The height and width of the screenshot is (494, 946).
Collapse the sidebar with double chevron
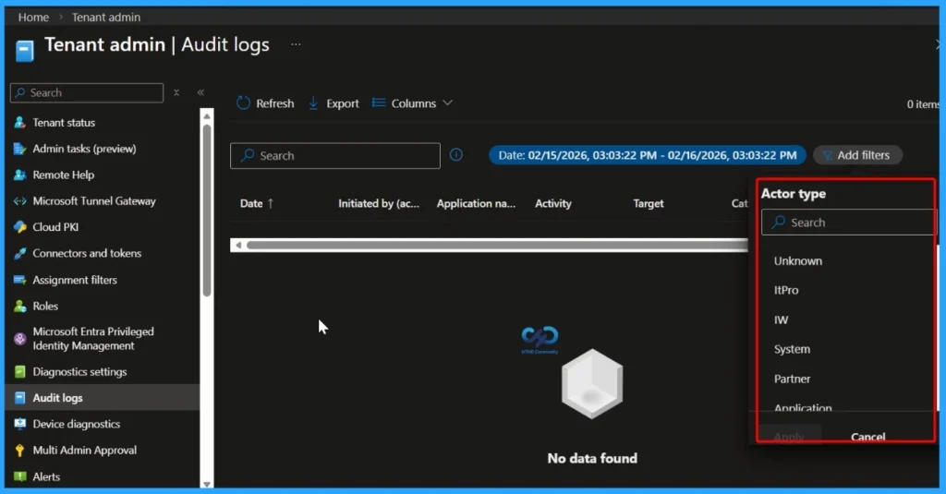pyautogui.click(x=200, y=92)
